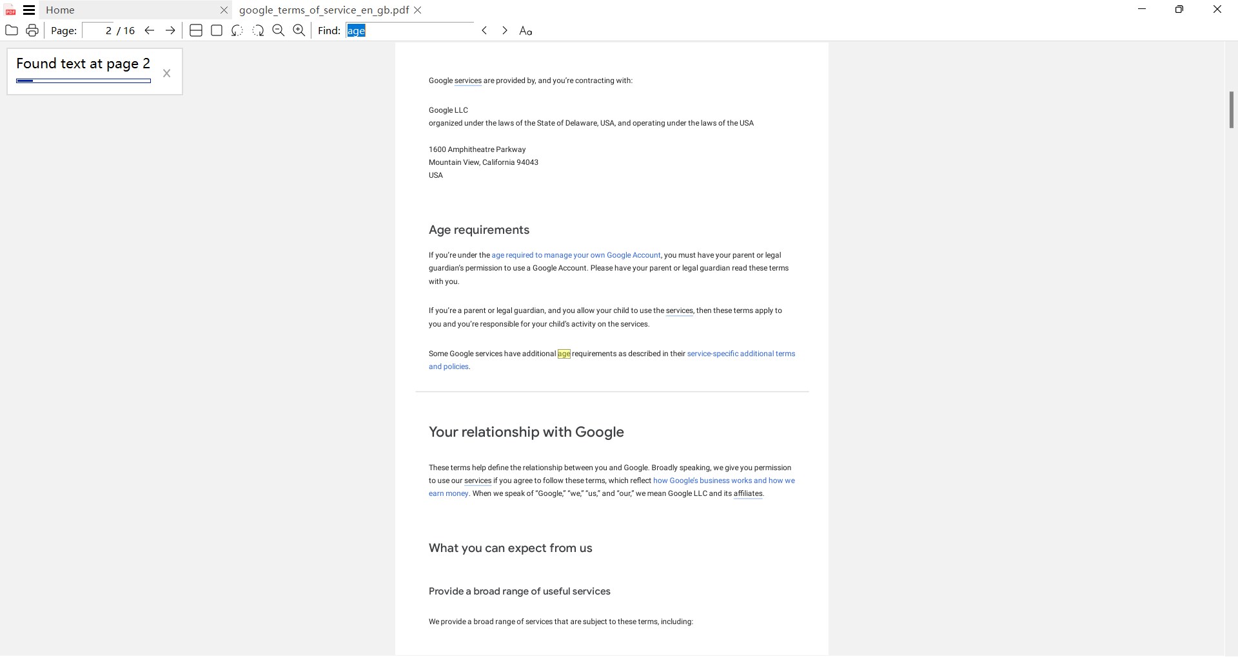Image resolution: width=1238 pixels, height=657 pixels.
Task: Rotate document counterclockwise
Action: click(237, 30)
